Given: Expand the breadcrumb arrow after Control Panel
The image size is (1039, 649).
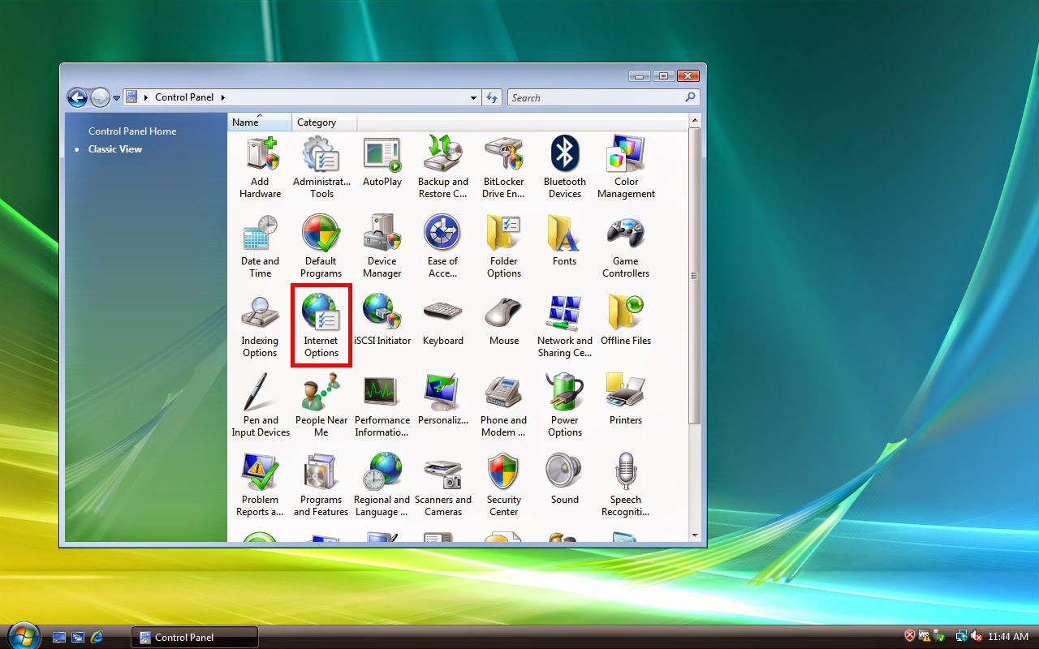Looking at the screenshot, I should 223,97.
